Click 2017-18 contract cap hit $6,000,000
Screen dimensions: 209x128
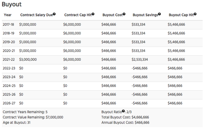click(72, 24)
